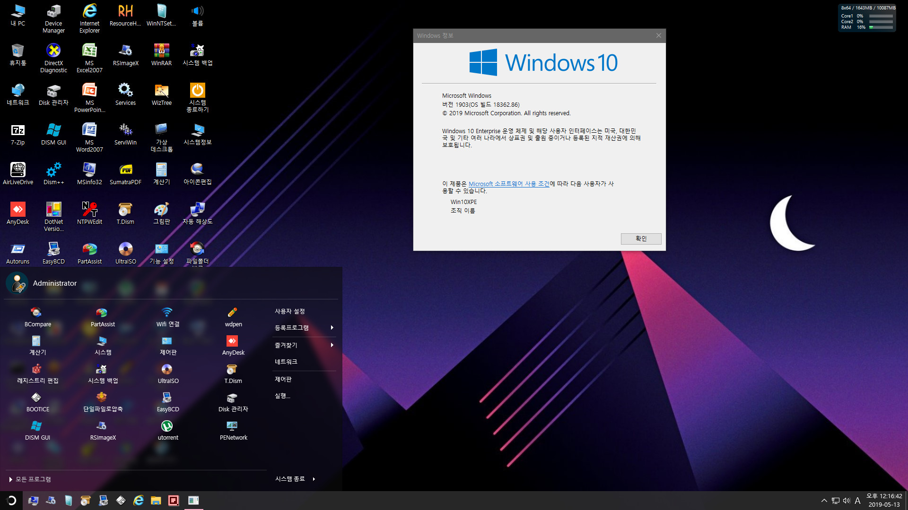Viewport: 908px width, 510px height.
Task: Open 7-Zip desktop icon
Action: coord(17,134)
